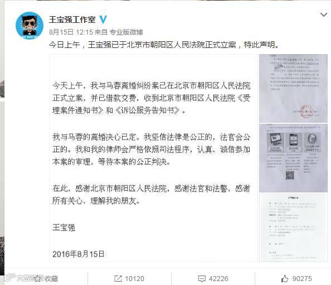Click the 2016年8月15日 date in statement image

click(x=79, y=254)
